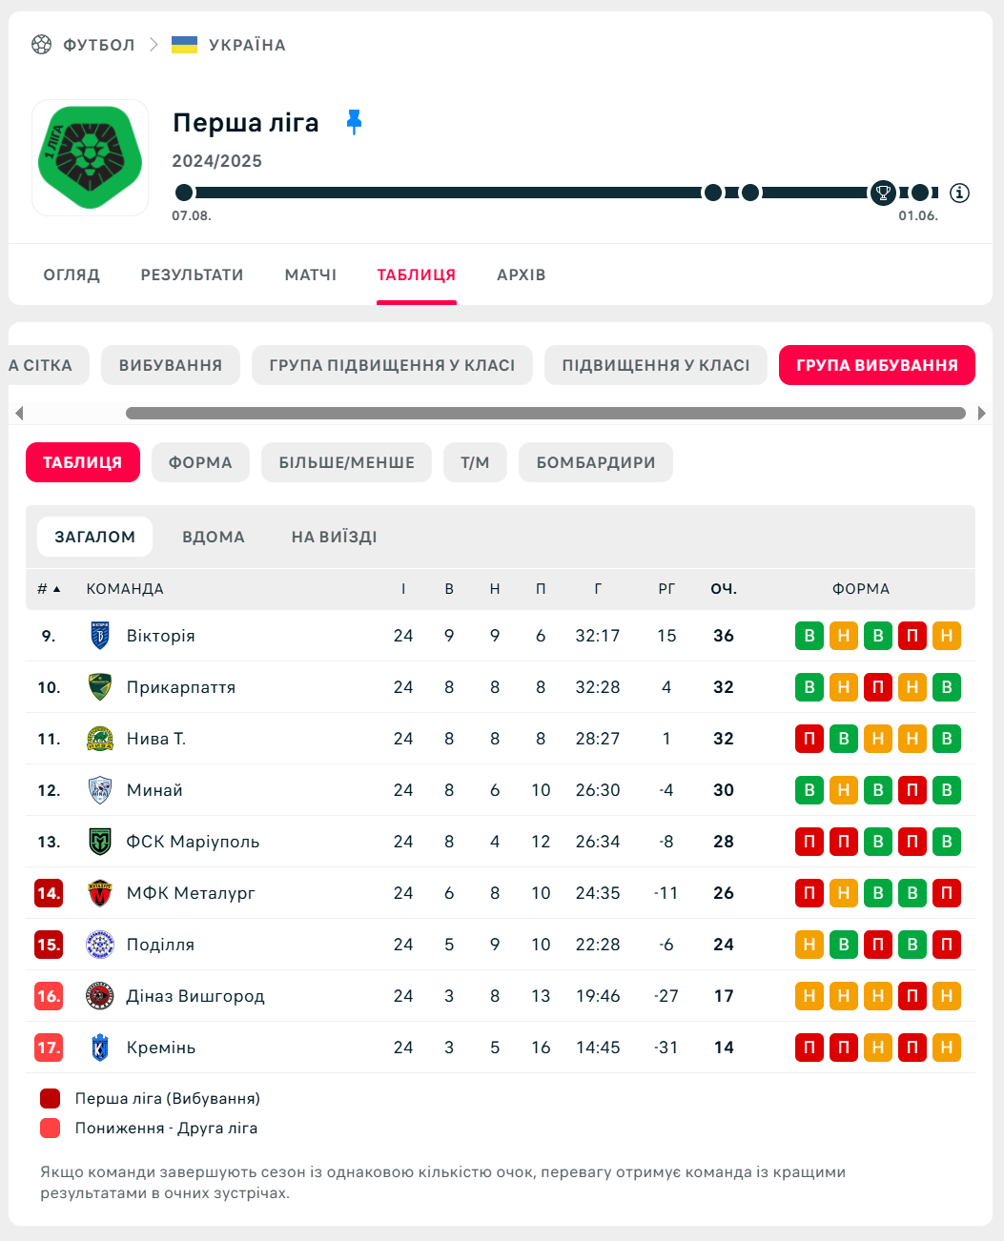Viewport: 1004px width, 1241px height.
Task: Open the ГРУПА ПІДВИЩЕННЯ У КЛАСІ stage
Action: coord(392,365)
